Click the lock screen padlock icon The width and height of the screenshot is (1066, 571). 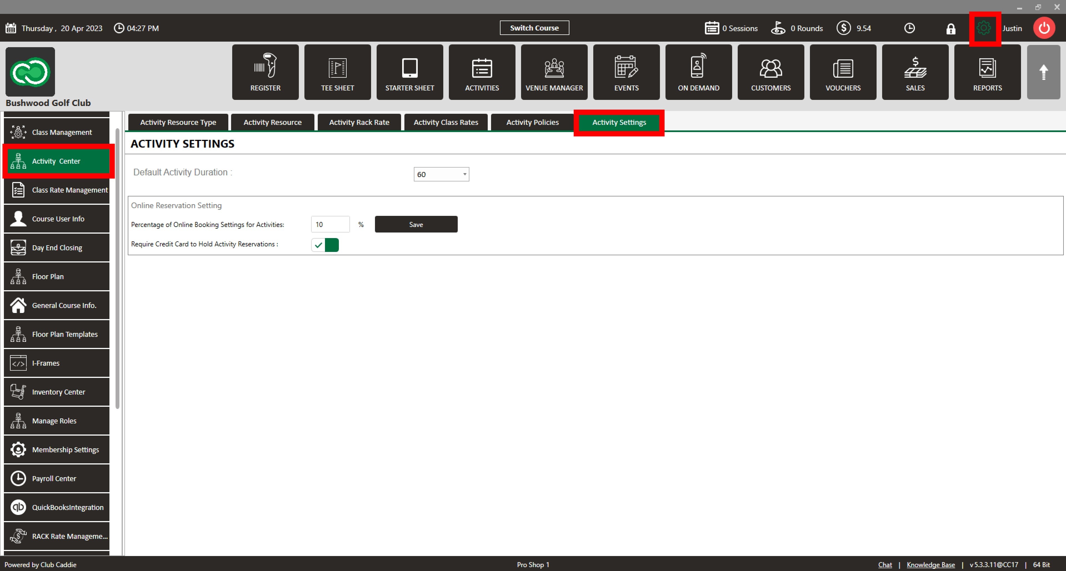coord(950,29)
